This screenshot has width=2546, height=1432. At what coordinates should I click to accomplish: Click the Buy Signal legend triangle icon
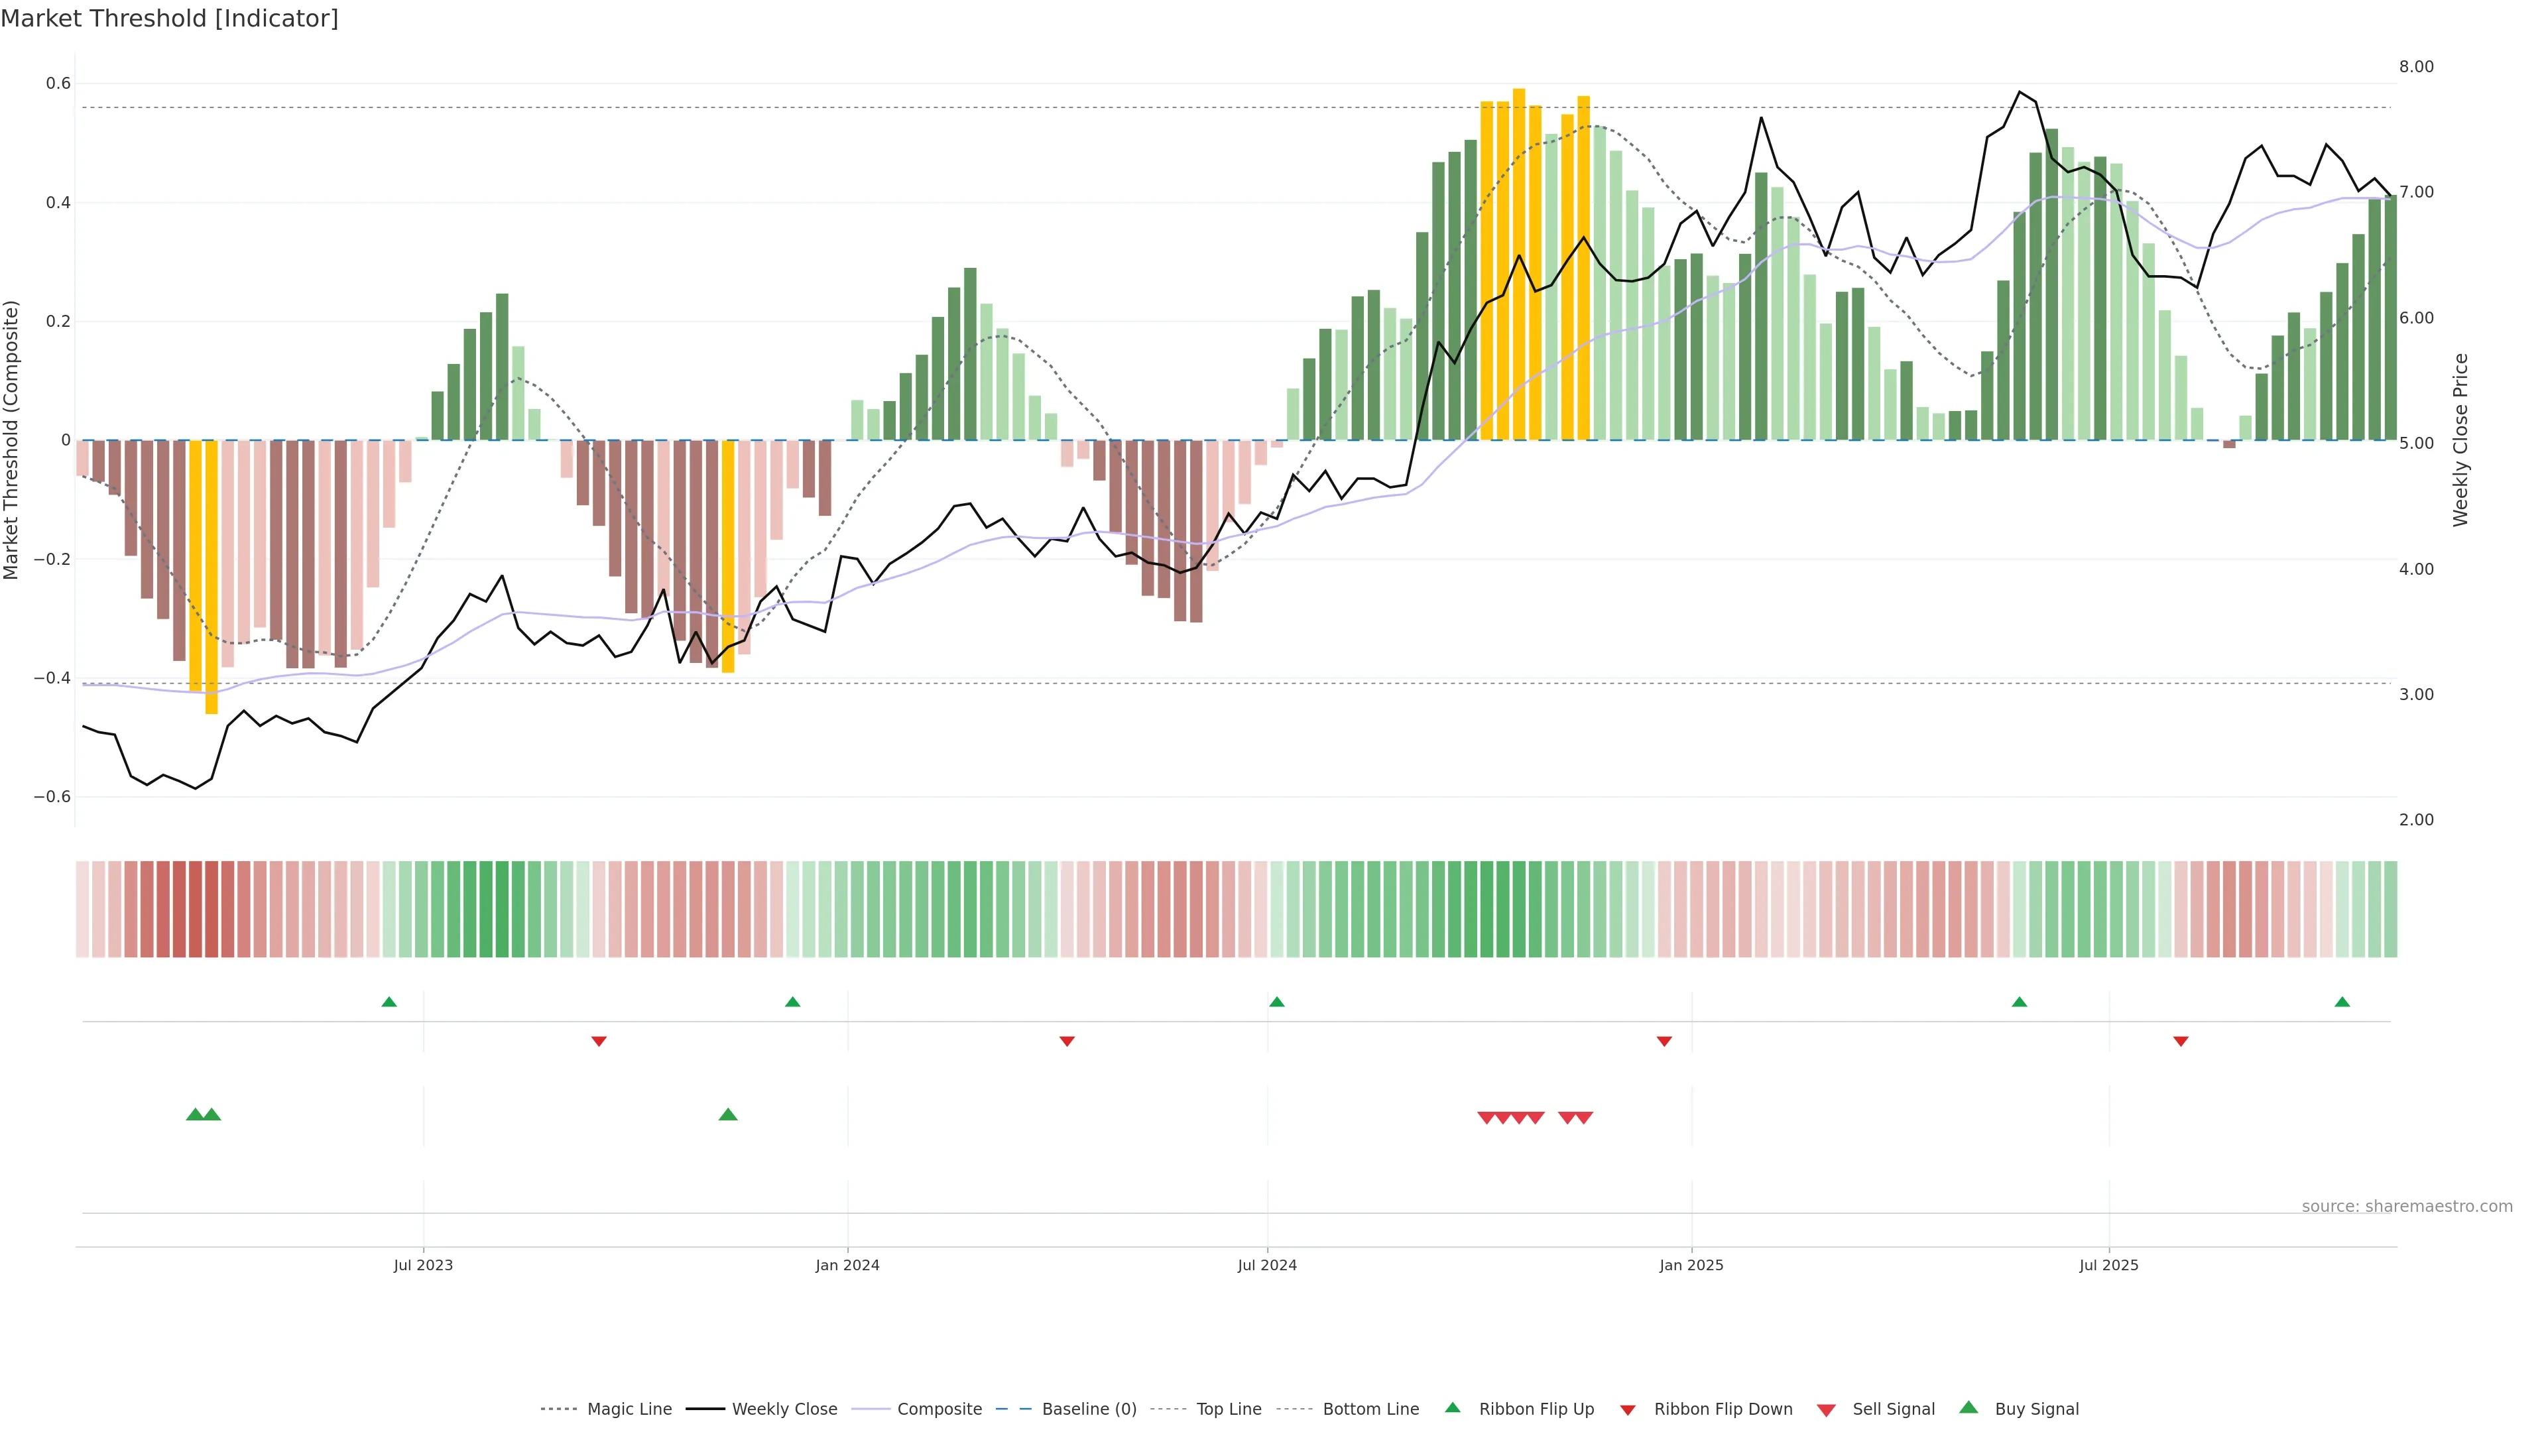[x=1968, y=1407]
